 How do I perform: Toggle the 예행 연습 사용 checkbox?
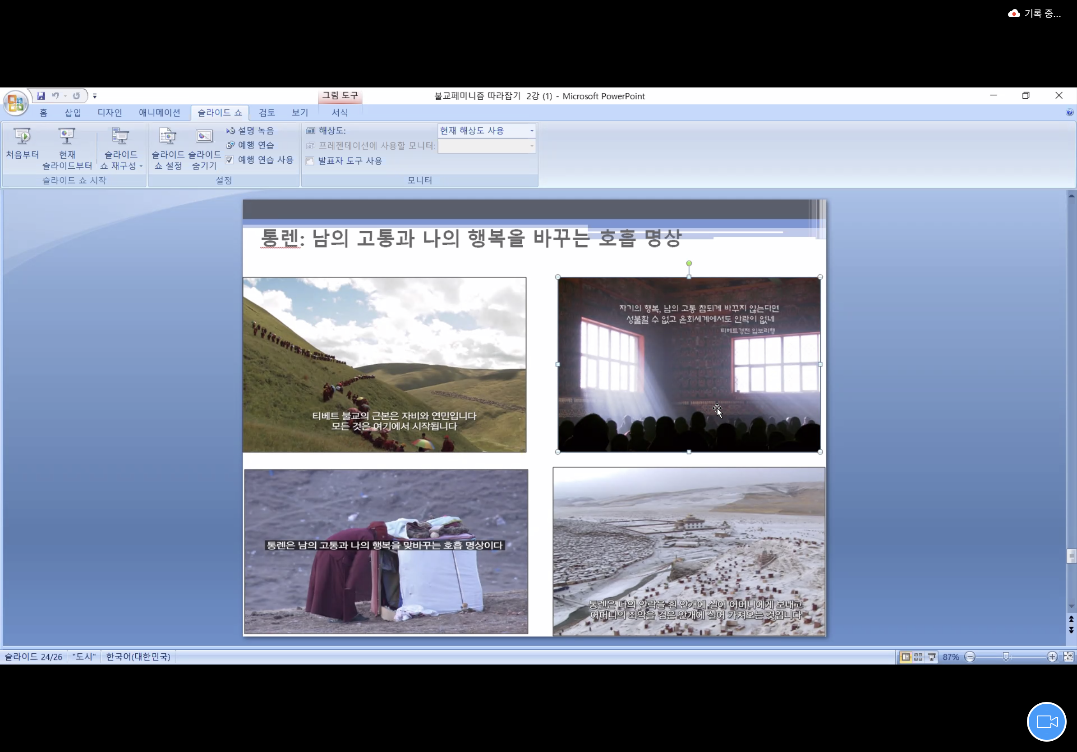(230, 160)
